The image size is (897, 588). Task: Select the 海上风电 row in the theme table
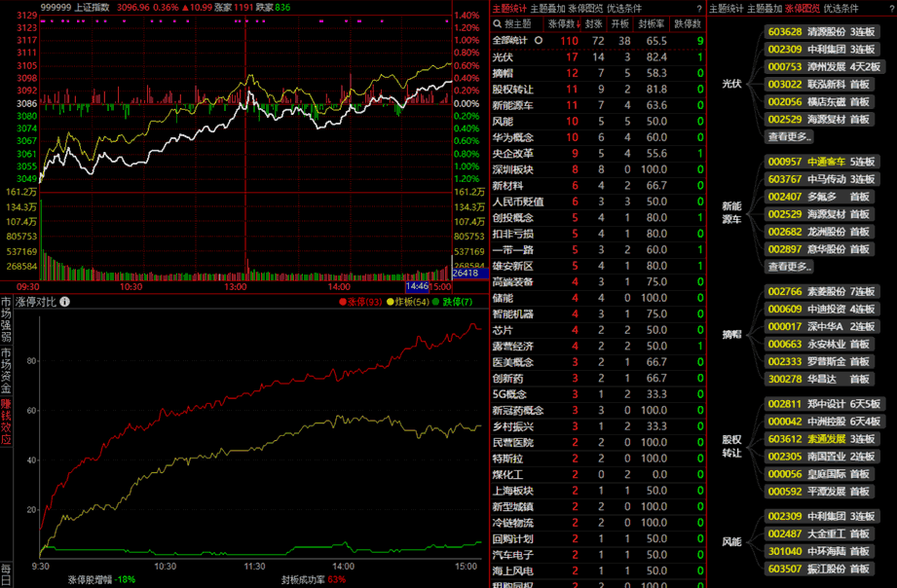click(598, 570)
